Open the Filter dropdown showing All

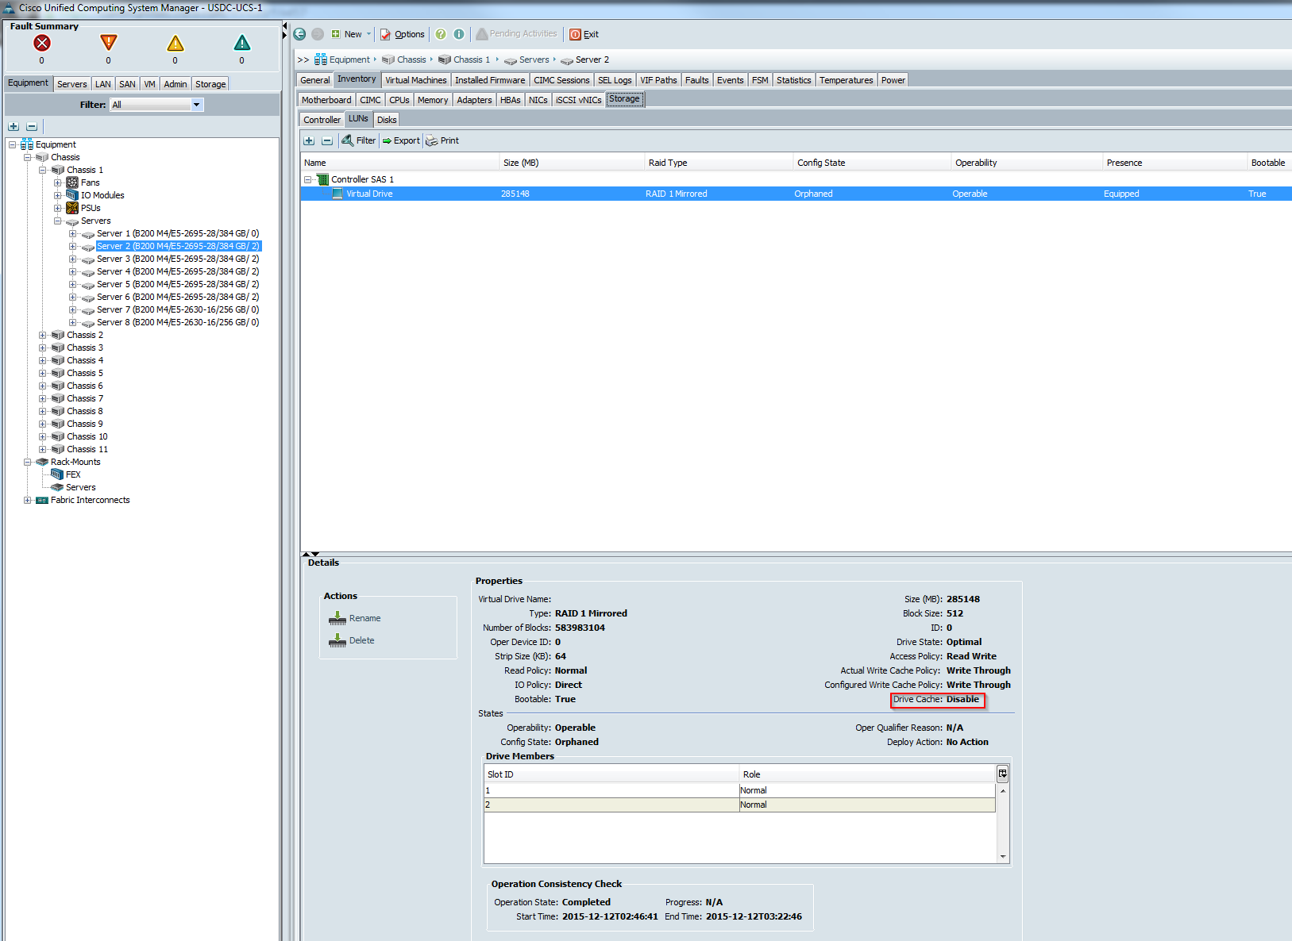point(195,104)
